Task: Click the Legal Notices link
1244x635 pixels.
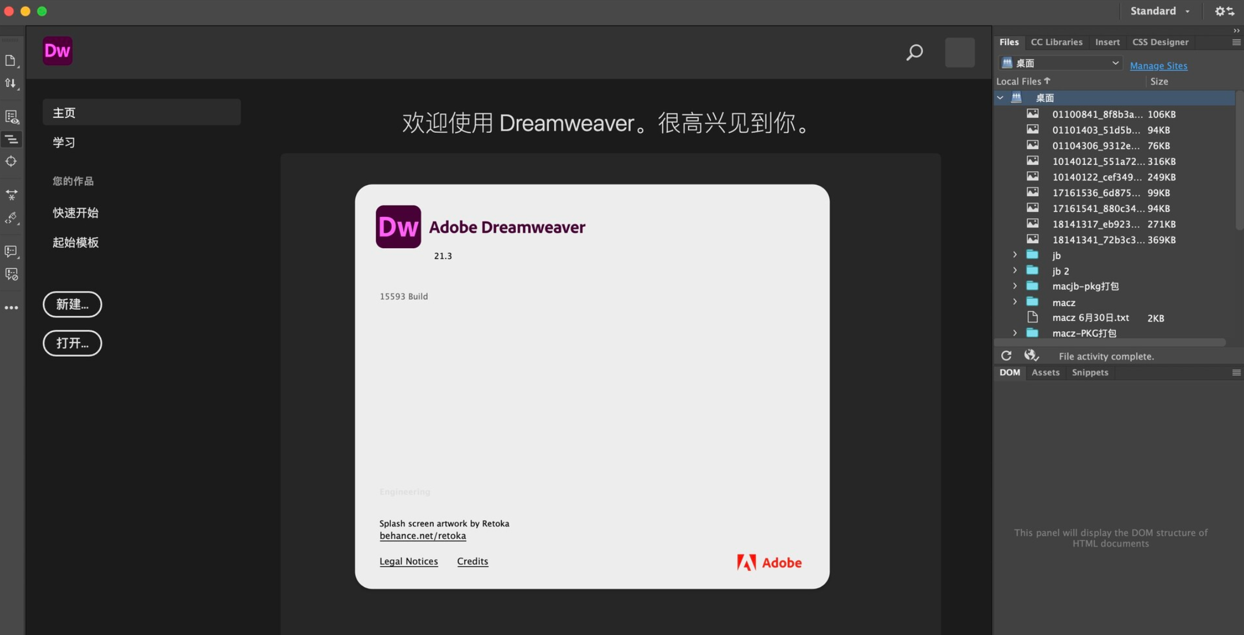Action: 408,560
